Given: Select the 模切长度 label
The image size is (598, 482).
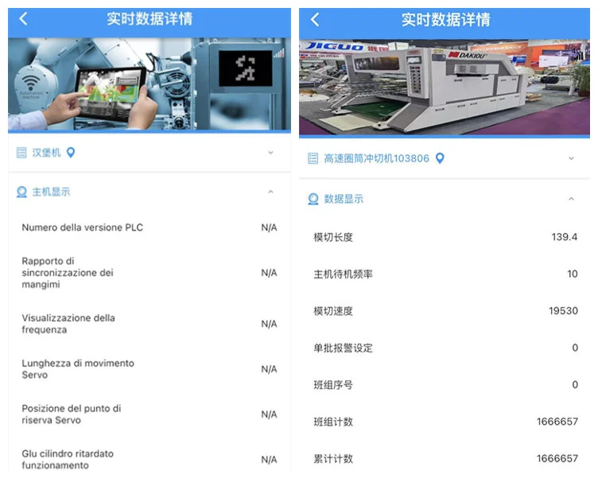Looking at the screenshot, I should (333, 237).
